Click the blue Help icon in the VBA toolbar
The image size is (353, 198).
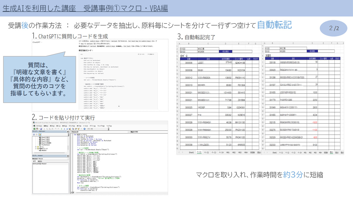[84, 129]
